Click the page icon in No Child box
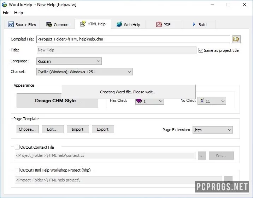Viewport: 253px width, 198px height. coord(202,101)
